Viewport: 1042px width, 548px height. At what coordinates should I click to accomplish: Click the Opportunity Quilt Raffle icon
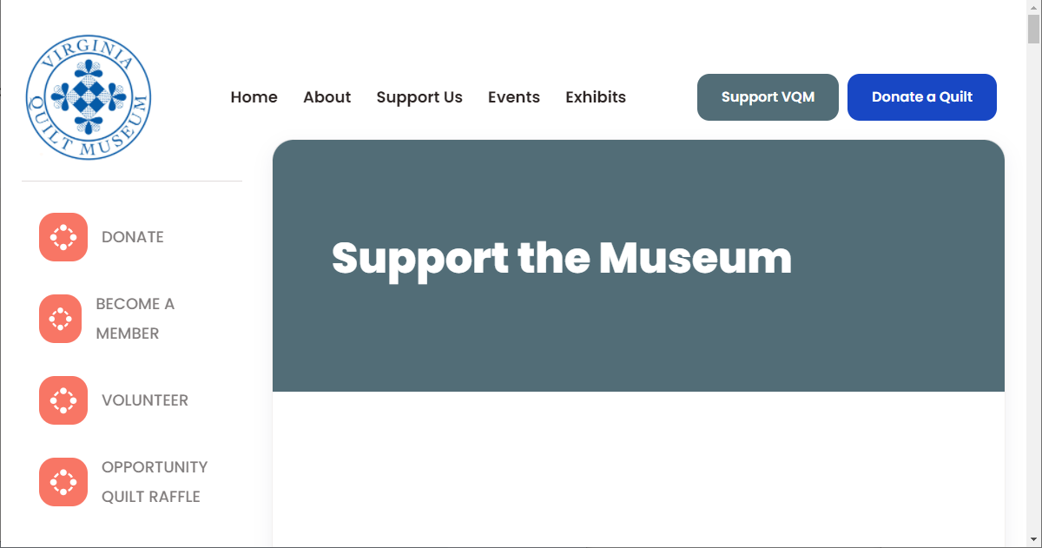63,482
